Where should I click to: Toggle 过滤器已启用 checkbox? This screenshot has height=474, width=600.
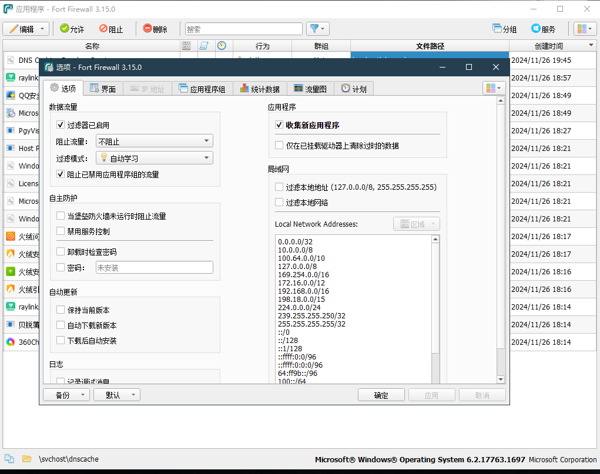coord(61,125)
